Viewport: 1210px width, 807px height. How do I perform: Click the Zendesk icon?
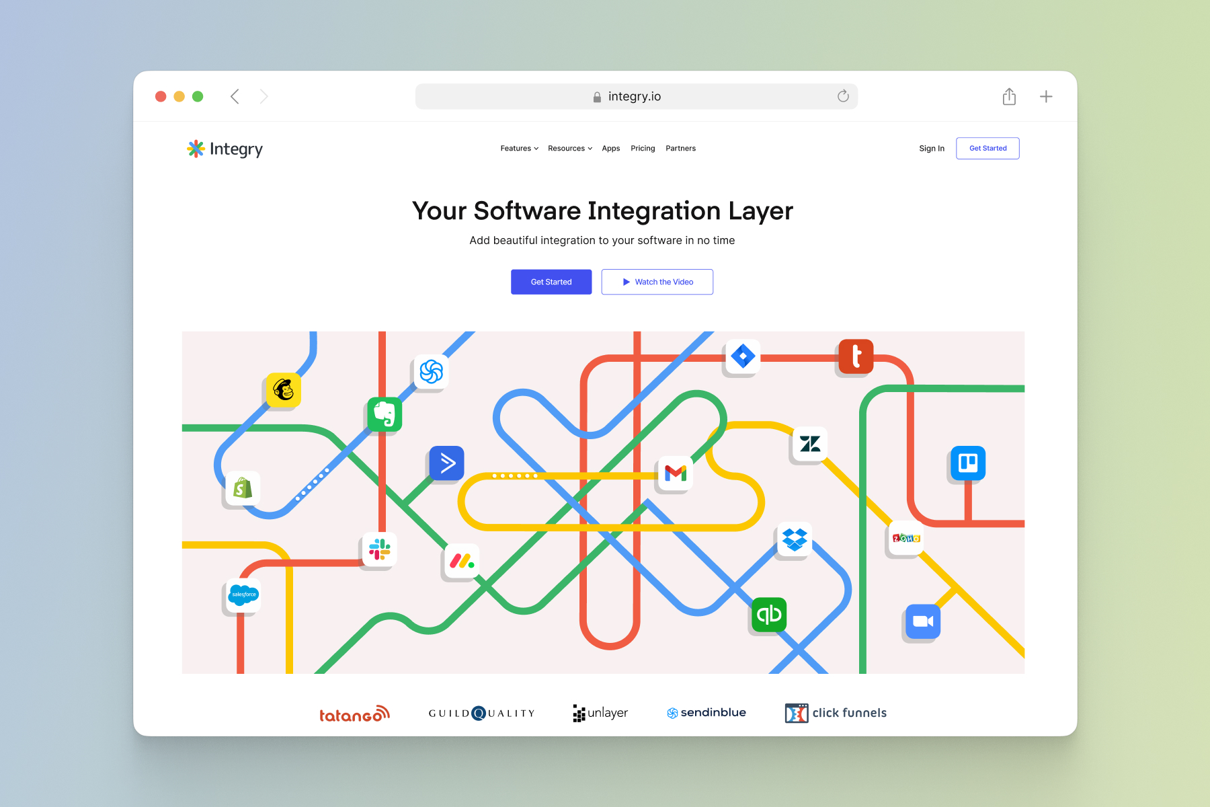click(810, 444)
